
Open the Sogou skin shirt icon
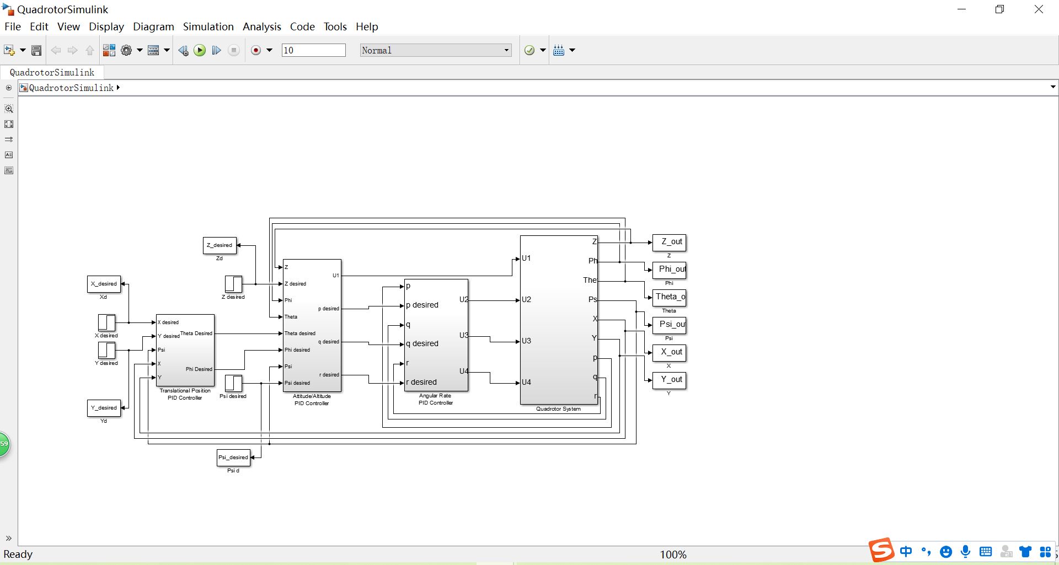click(1025, 551)
